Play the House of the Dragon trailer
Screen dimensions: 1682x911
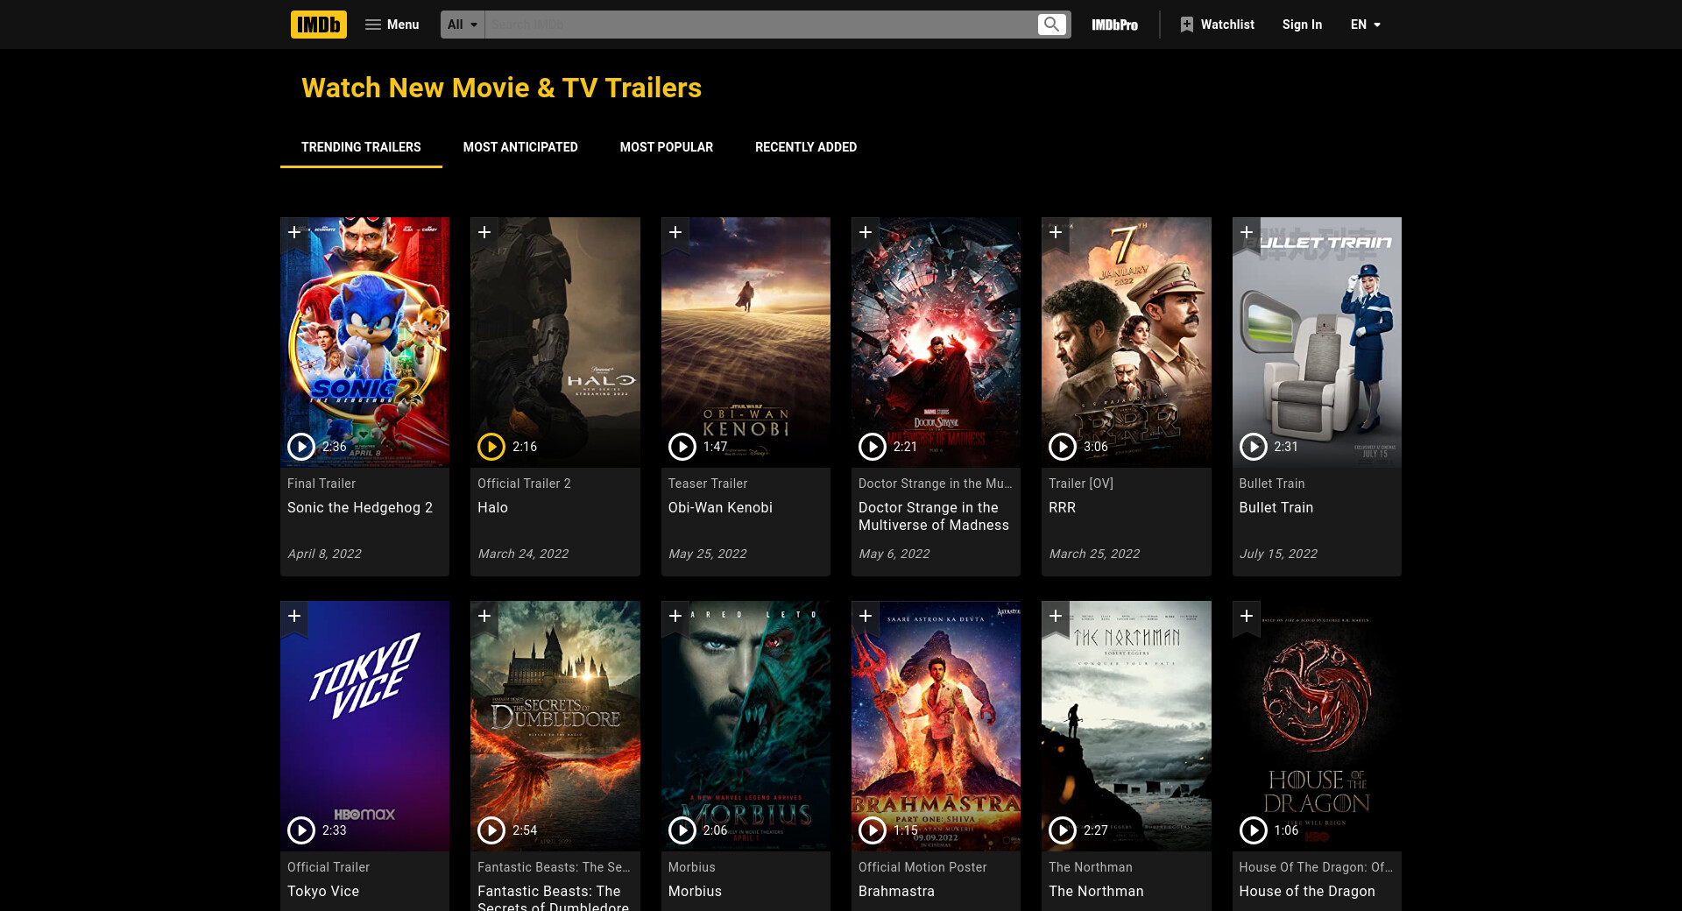[1253, 830]
